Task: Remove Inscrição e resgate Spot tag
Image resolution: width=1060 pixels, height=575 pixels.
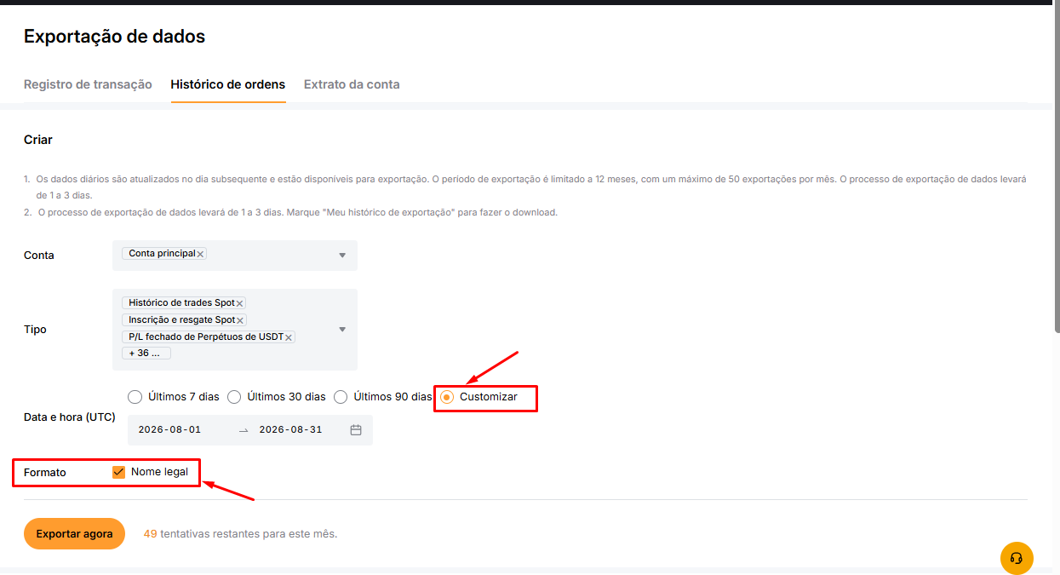Action: click(240, 320)
